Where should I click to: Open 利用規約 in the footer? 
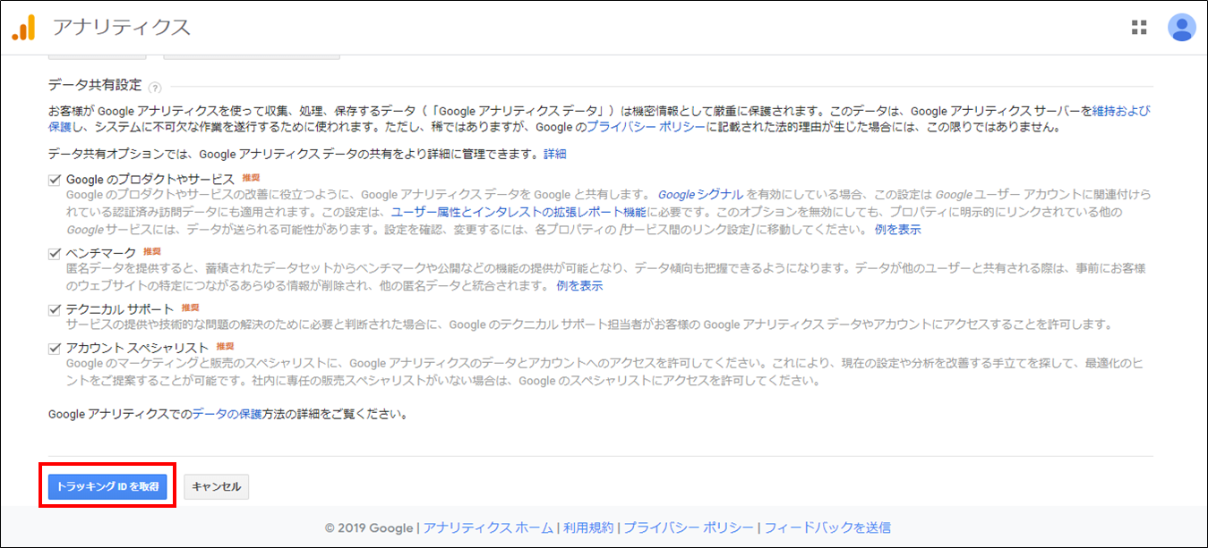click(588, 527)
